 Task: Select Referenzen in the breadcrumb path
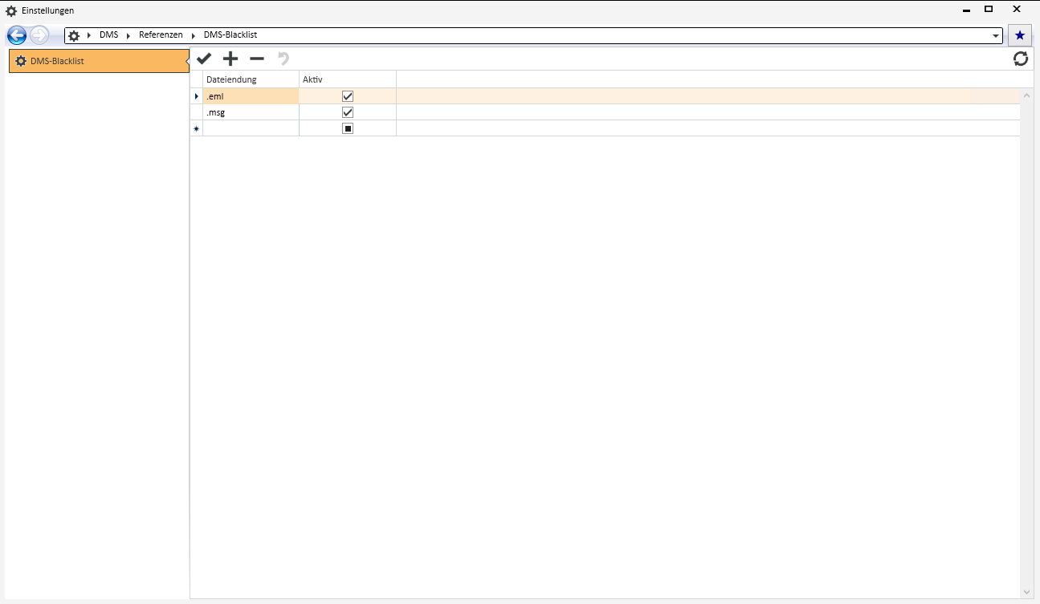(x=161, y=35)
